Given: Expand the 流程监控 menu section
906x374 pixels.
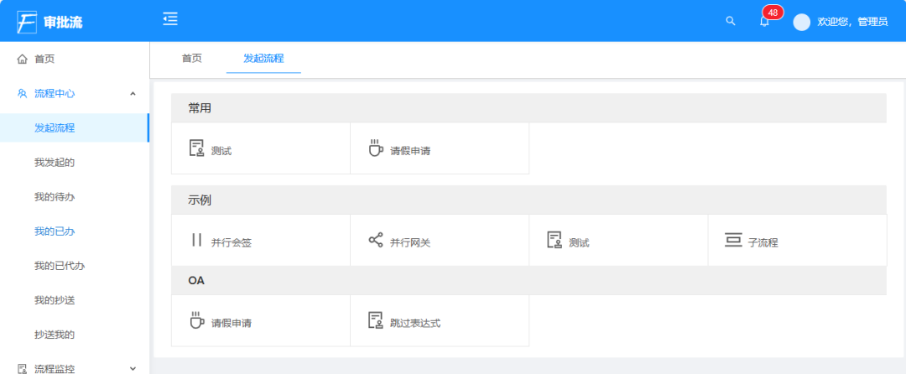Looking at the screenshot, I should pyautogui.click(x=133, y=368).
